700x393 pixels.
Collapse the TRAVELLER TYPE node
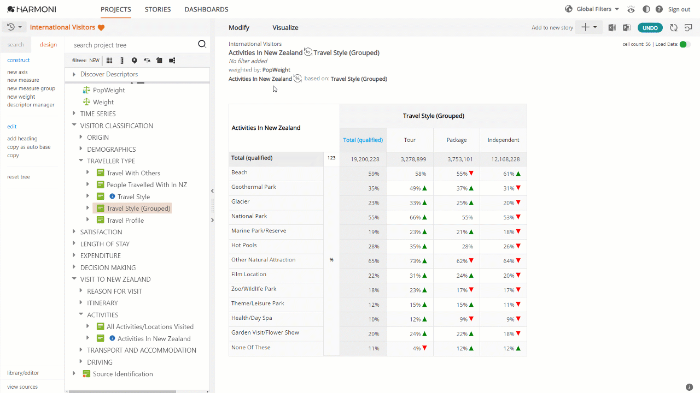[81, 161]
